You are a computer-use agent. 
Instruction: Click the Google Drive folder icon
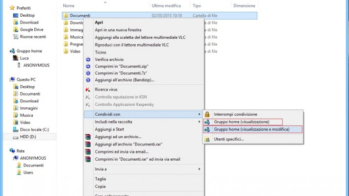15,29
